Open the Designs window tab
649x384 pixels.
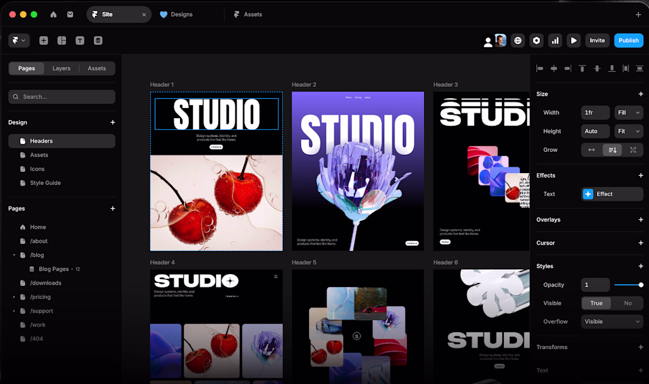(x=176, y=15)
